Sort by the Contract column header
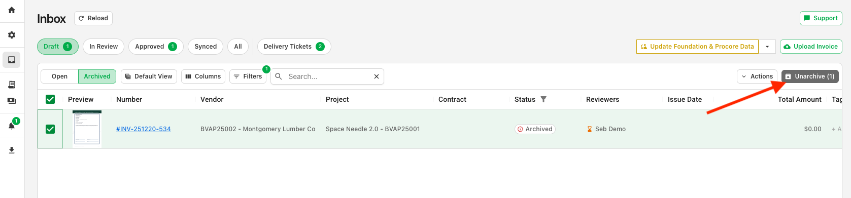This screenshot has height=198, width=851. [452, 99]
